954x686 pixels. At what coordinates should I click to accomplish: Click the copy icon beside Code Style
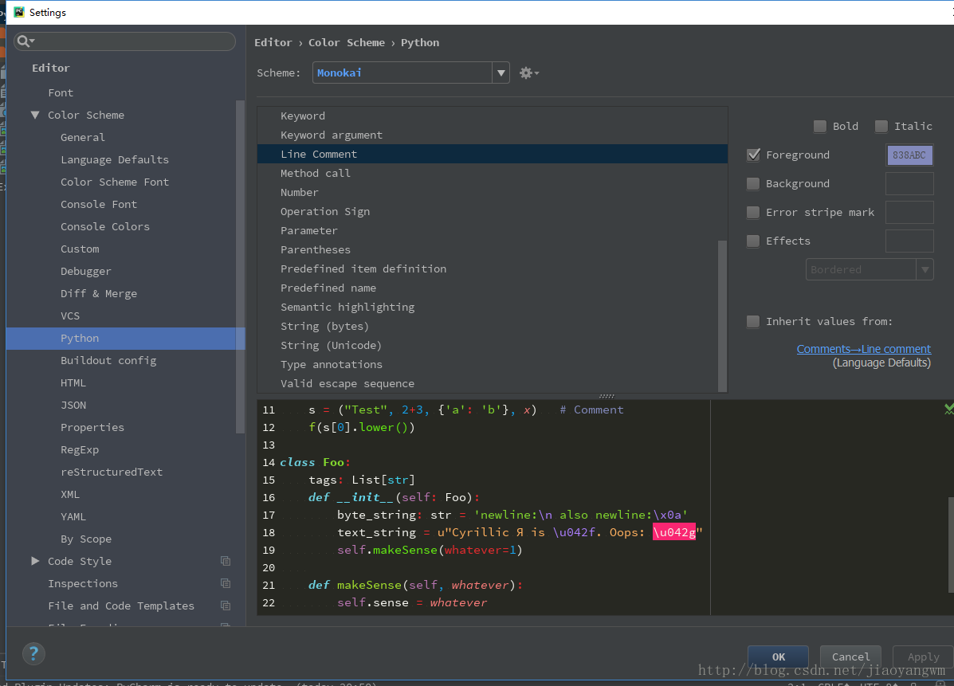226,561
